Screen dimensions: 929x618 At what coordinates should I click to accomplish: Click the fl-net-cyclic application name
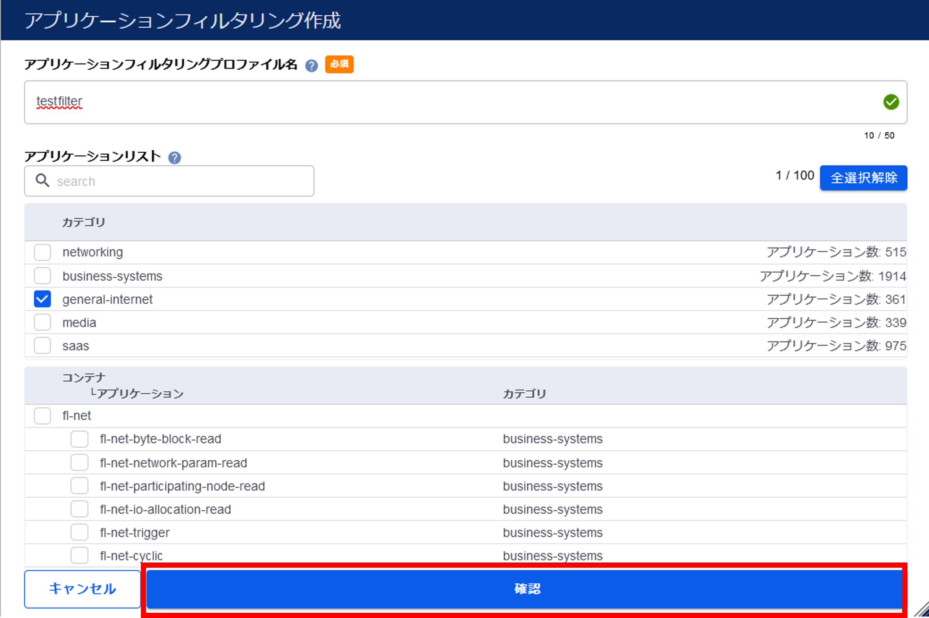131,556
